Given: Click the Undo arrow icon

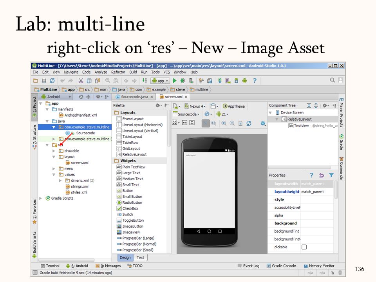Looking at the screenshot, I should click(63, 81).
